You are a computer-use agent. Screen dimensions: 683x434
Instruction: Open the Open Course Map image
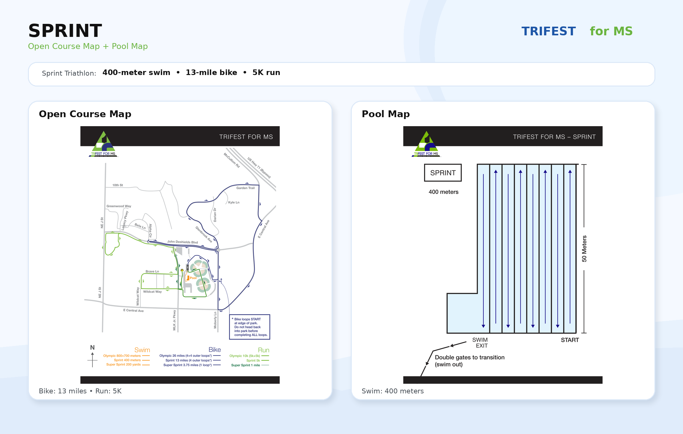click(x=180, y=255)
